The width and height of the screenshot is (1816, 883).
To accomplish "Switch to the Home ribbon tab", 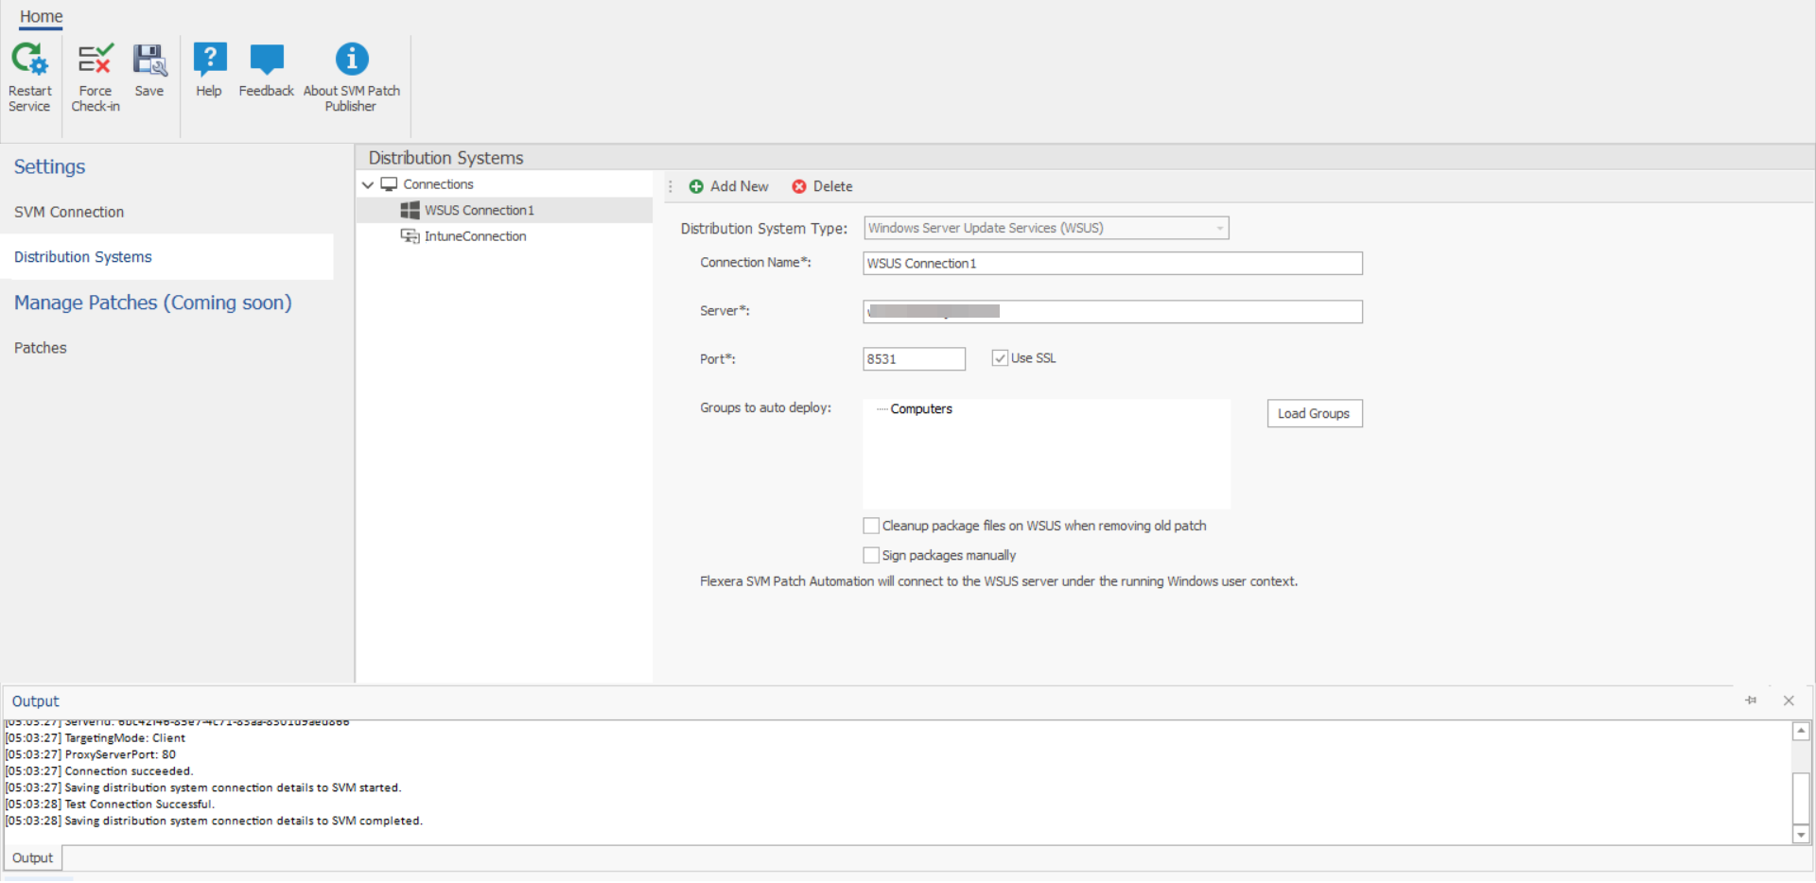I will 42,16.
